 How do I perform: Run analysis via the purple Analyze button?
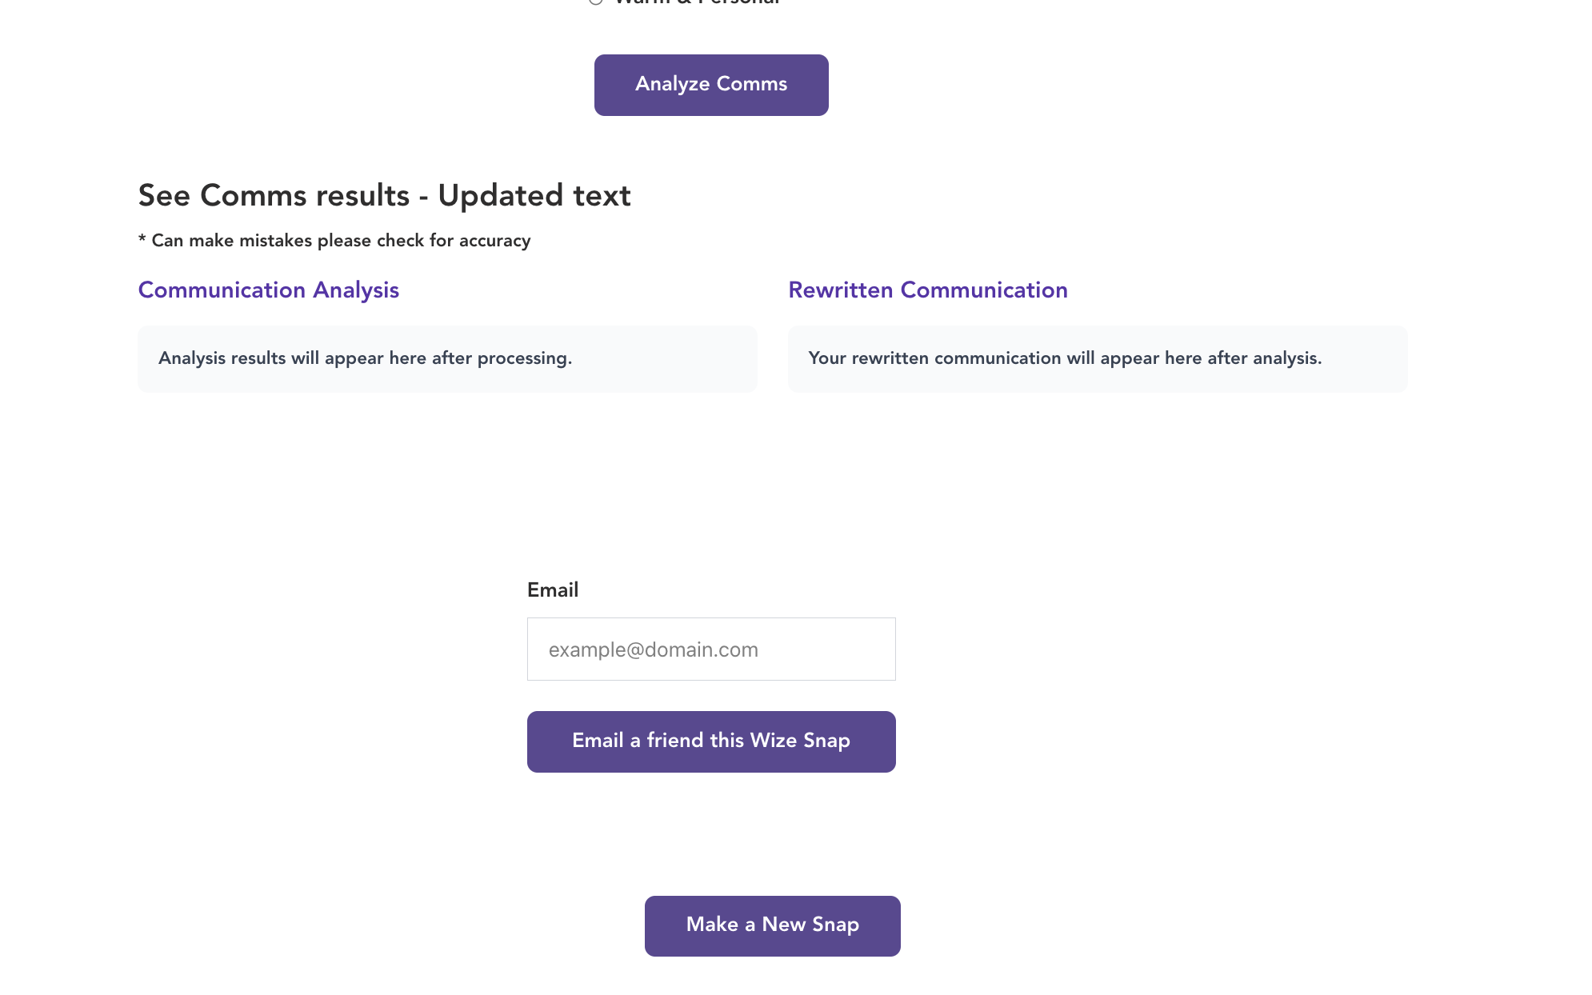[x=710, y=85]
